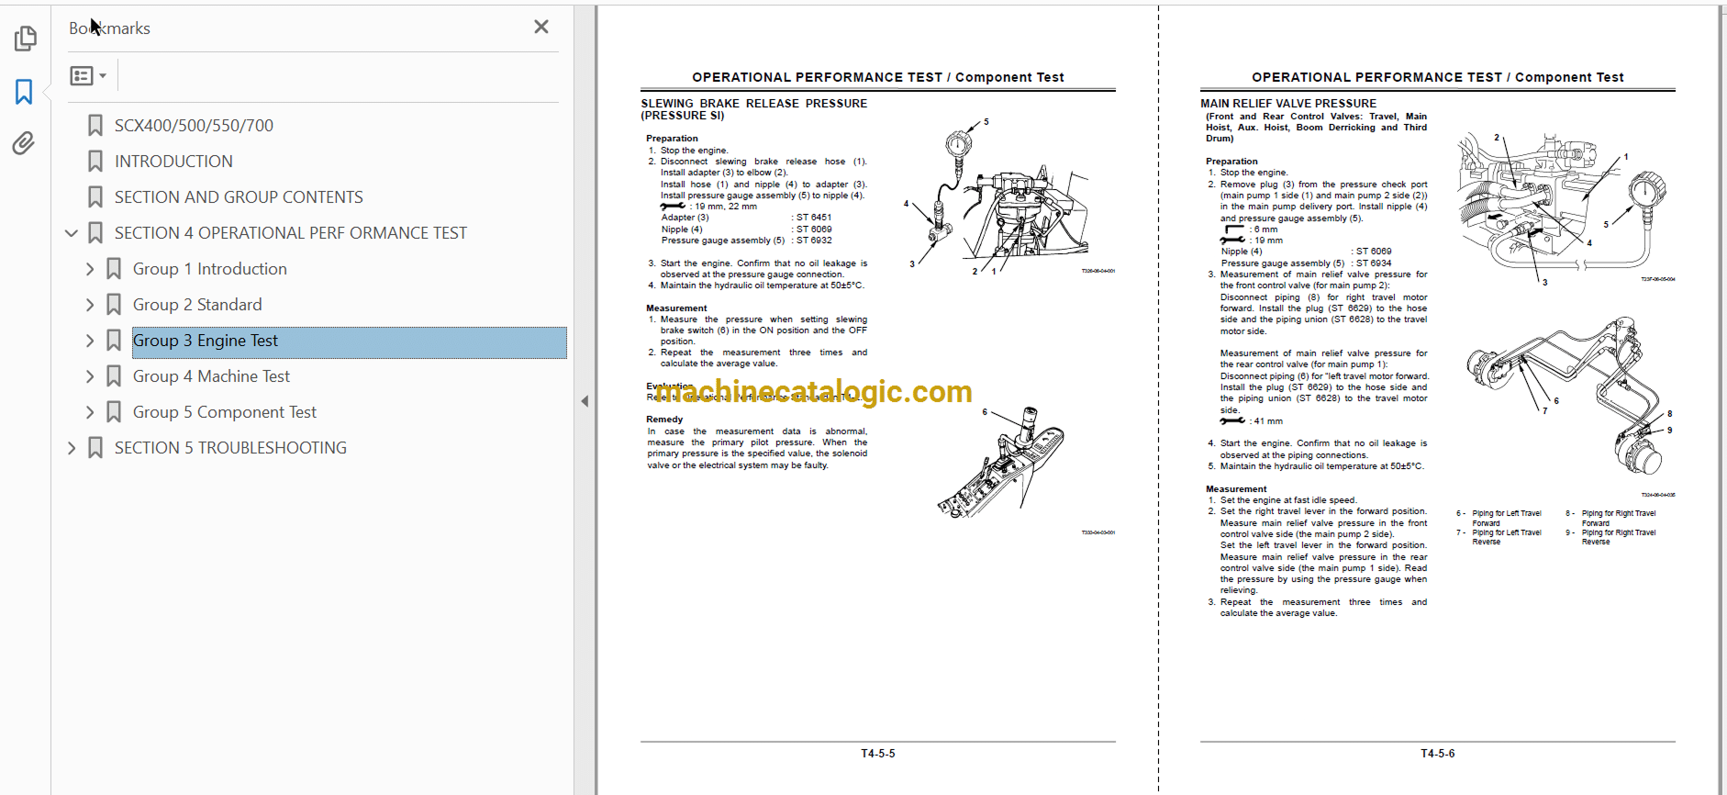
Task: Collapse the navigation pane with divider arrow
Action: [x=585, y=401]
